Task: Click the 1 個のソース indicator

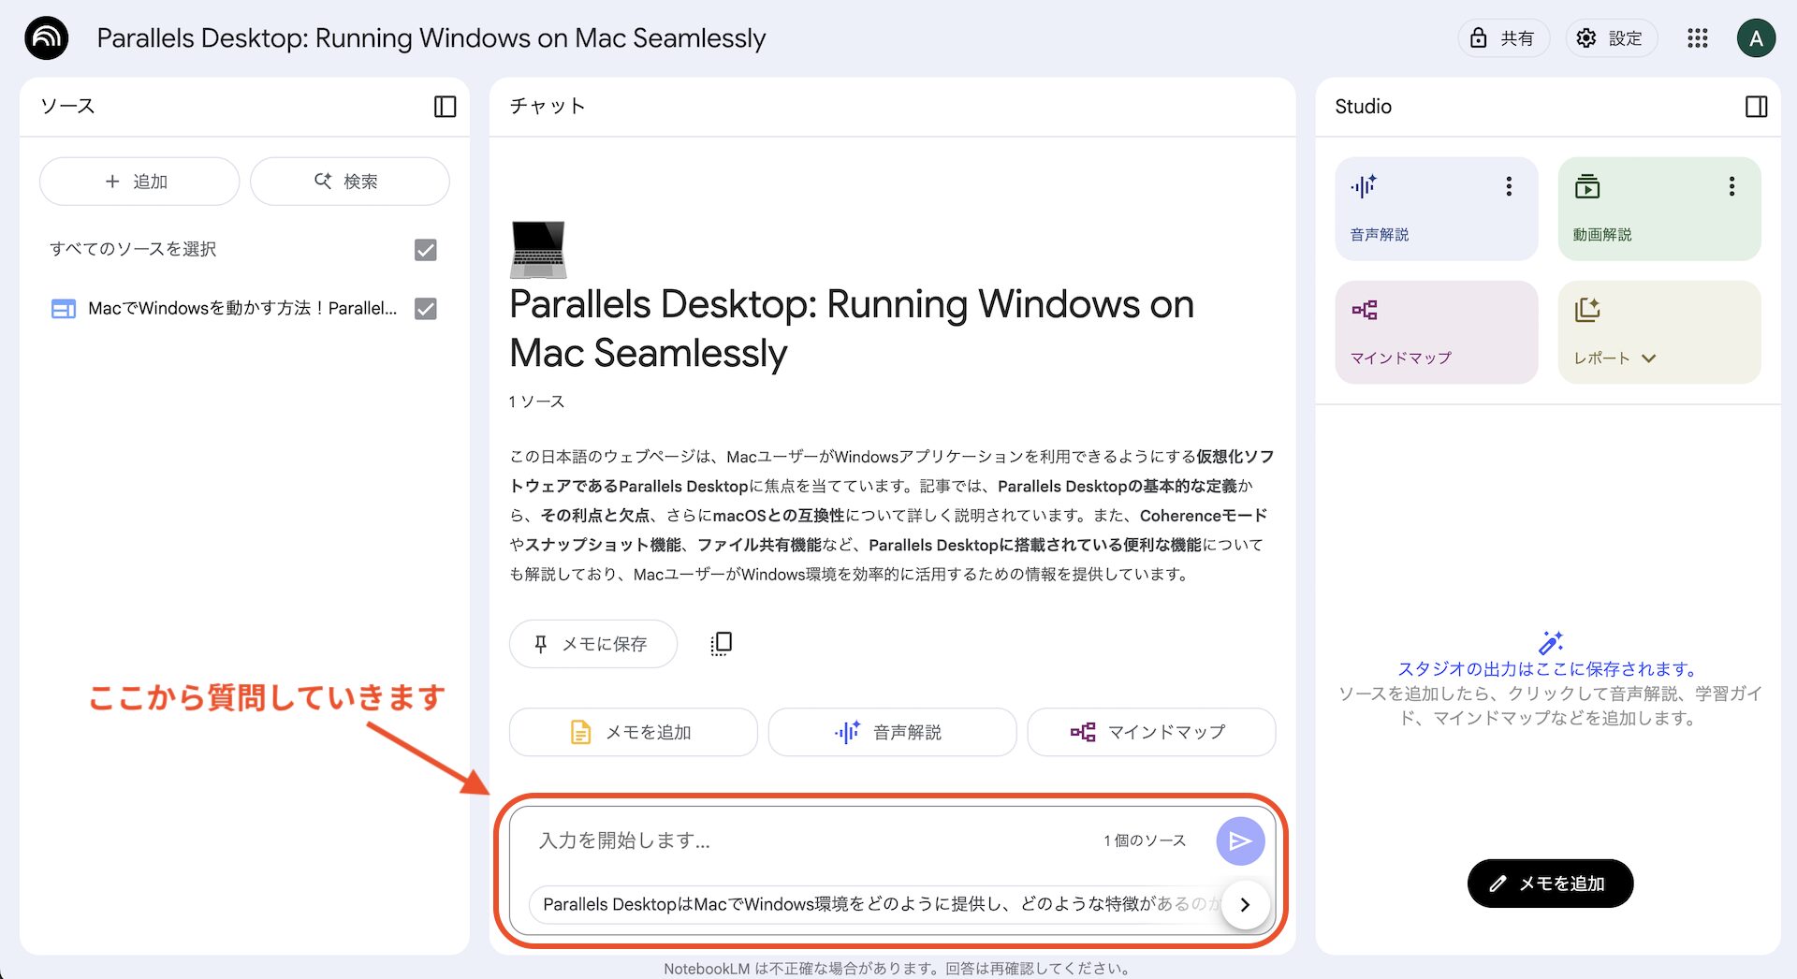Action: (1145, 840)
